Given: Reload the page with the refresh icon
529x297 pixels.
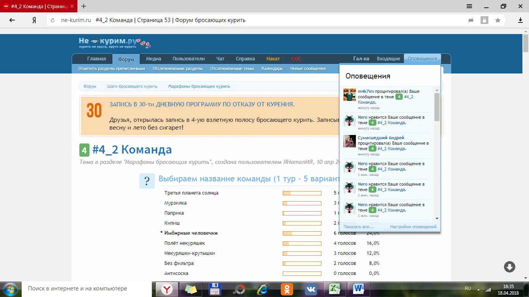Looking at the screenshot, I should pyautogui.click(x=53, y=20).
